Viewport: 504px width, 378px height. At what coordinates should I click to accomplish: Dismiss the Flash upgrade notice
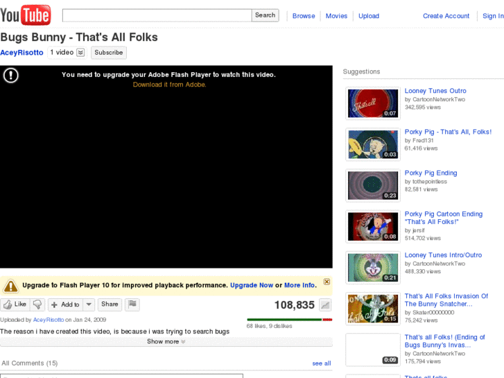tap(327, 282)
